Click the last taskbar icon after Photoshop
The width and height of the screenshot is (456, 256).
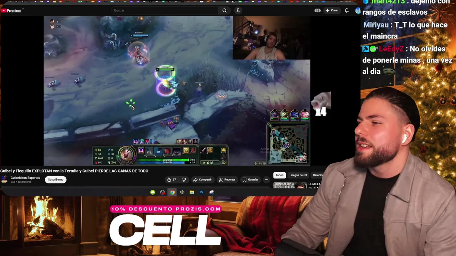coord(212,192)
